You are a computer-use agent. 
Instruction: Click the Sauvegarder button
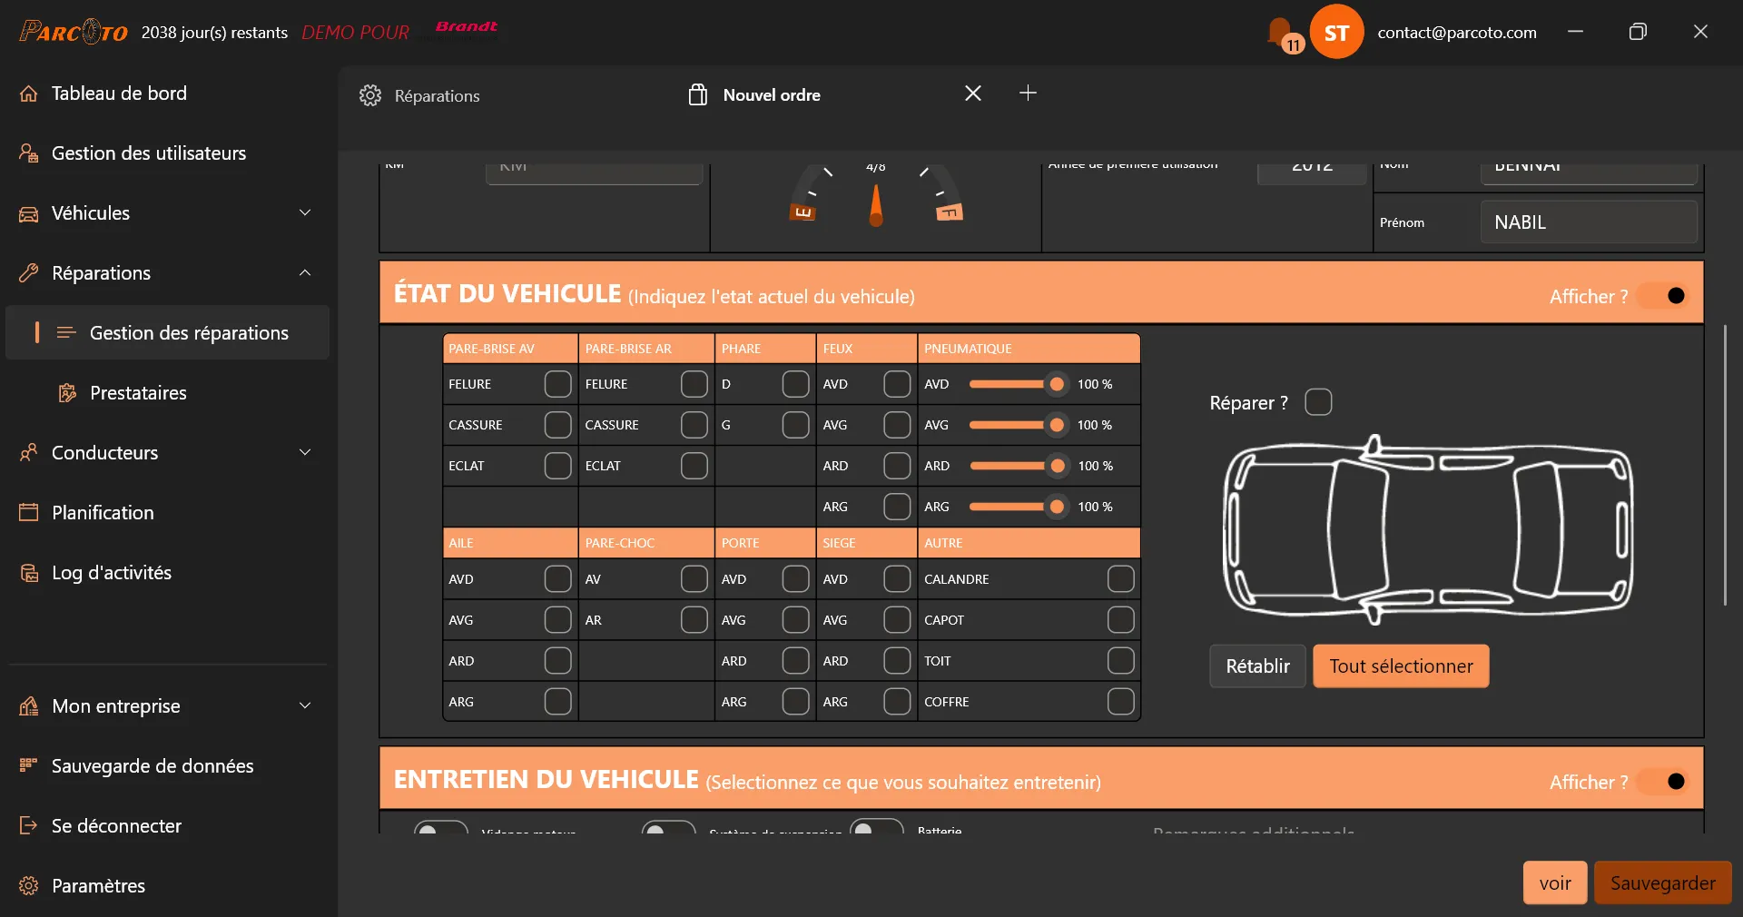click(x=1663, y=882)
